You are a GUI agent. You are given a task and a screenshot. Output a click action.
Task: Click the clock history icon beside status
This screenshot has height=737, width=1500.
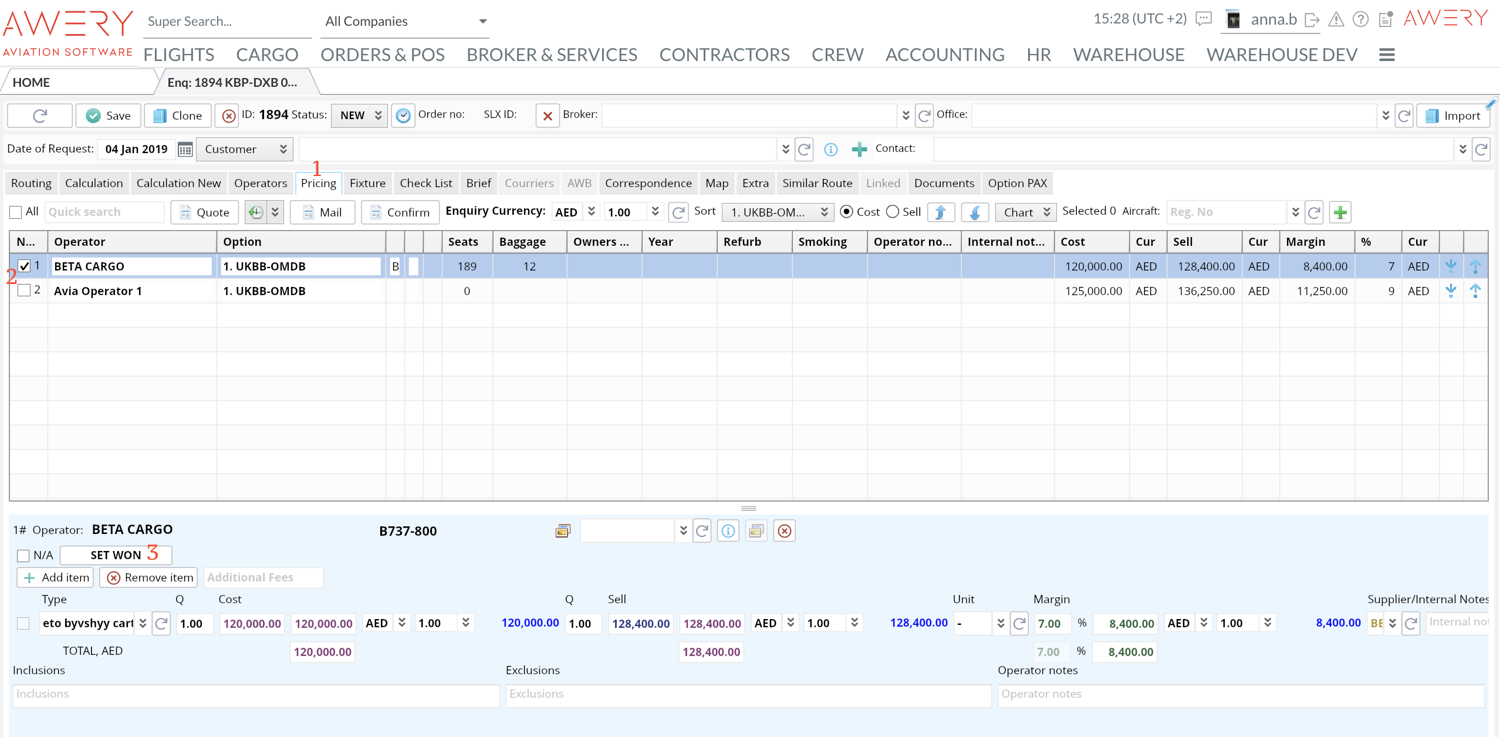point(403,116)
